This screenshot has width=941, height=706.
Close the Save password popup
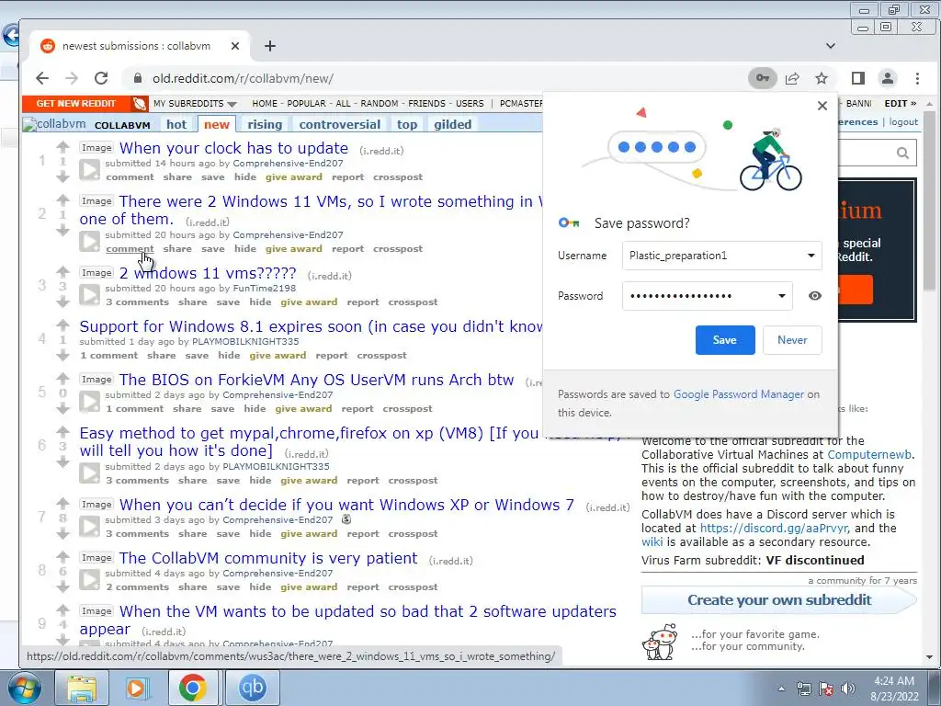point(822,106)
